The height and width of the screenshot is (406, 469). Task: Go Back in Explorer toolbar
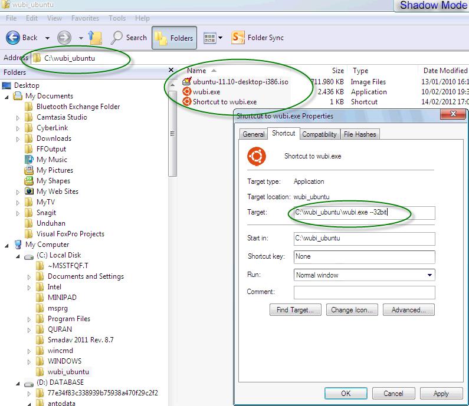[22, 38]
